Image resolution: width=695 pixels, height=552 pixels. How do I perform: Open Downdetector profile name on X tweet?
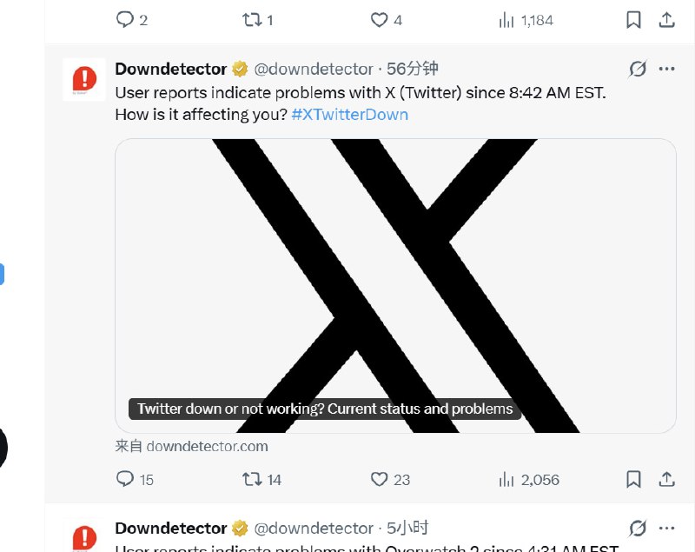[x=170, y=69]
